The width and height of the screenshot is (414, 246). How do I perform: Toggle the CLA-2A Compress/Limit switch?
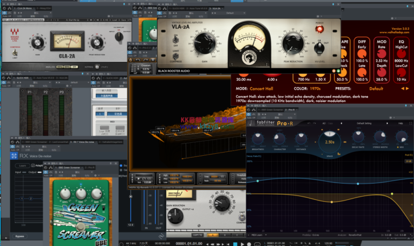coord(14,54)
